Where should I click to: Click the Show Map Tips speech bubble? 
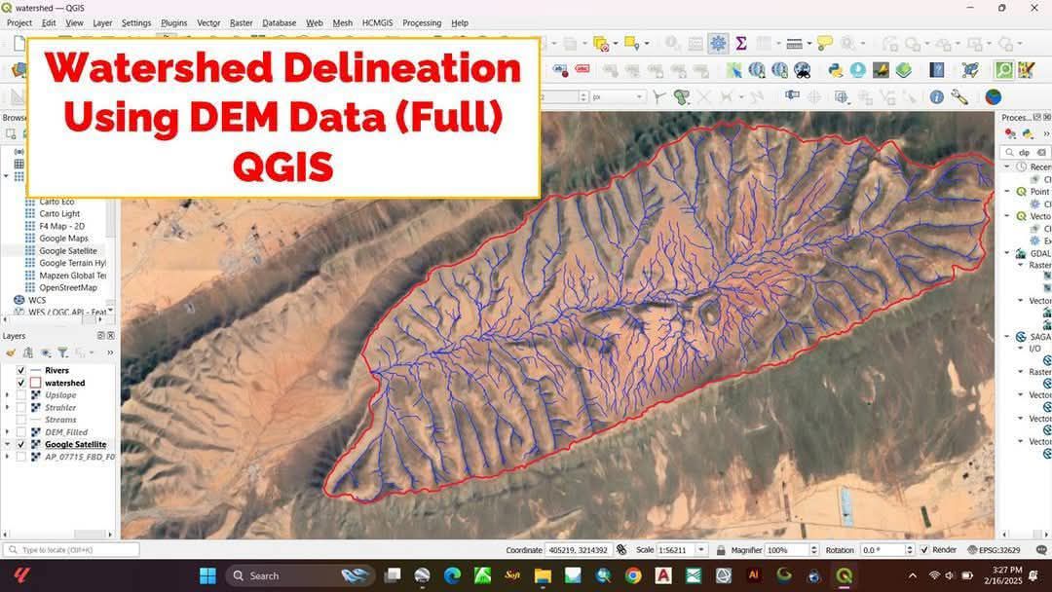(825, 44)
